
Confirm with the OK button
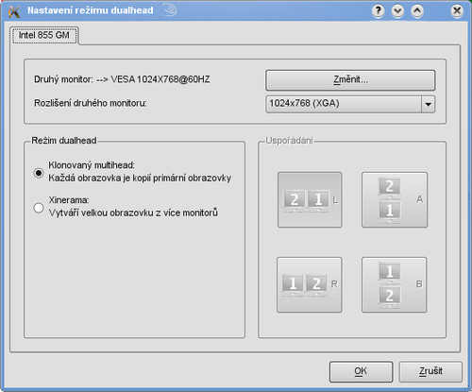pos(361,371)
